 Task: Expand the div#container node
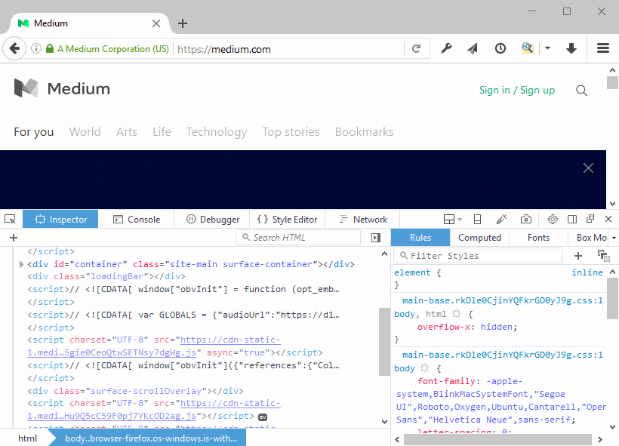[x=21, y=264]
